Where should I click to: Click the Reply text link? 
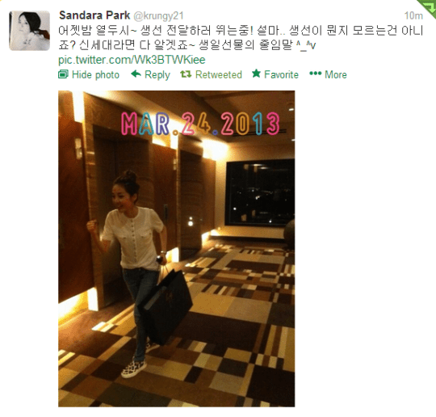point(157,75)
